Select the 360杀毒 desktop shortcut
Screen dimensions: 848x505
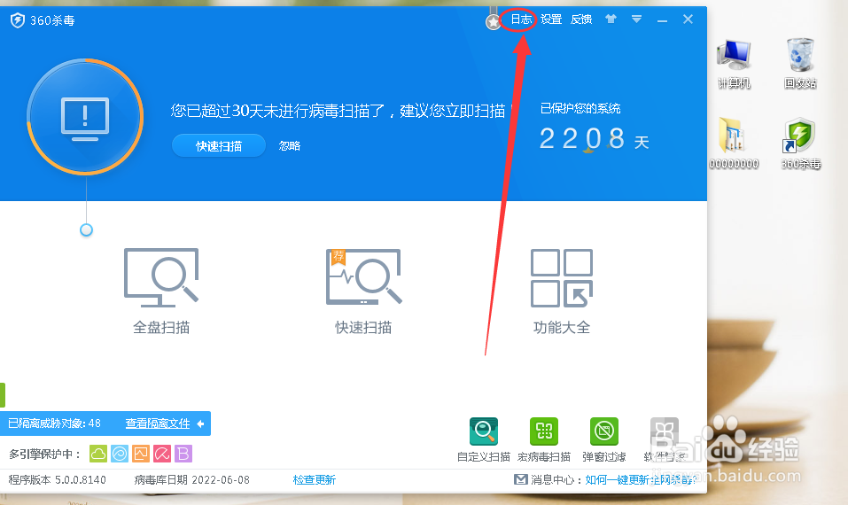point(800,144)
